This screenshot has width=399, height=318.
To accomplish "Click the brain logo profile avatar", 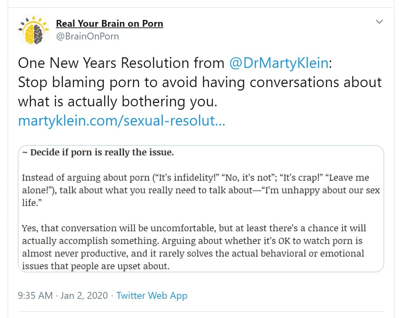I will click(33, 30).
